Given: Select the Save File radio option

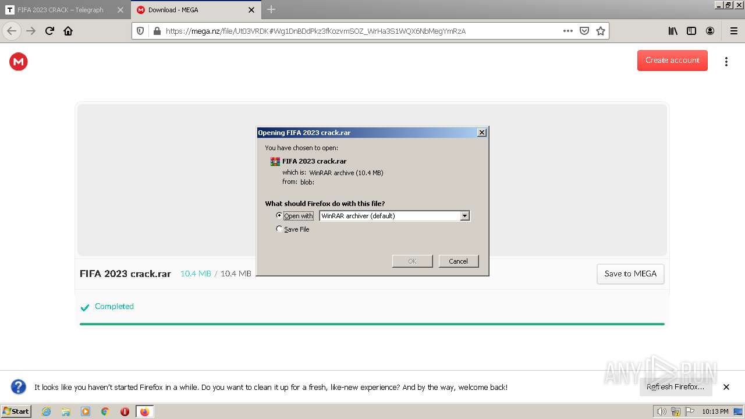Looking at the screenshot, I should click(279, 229).
